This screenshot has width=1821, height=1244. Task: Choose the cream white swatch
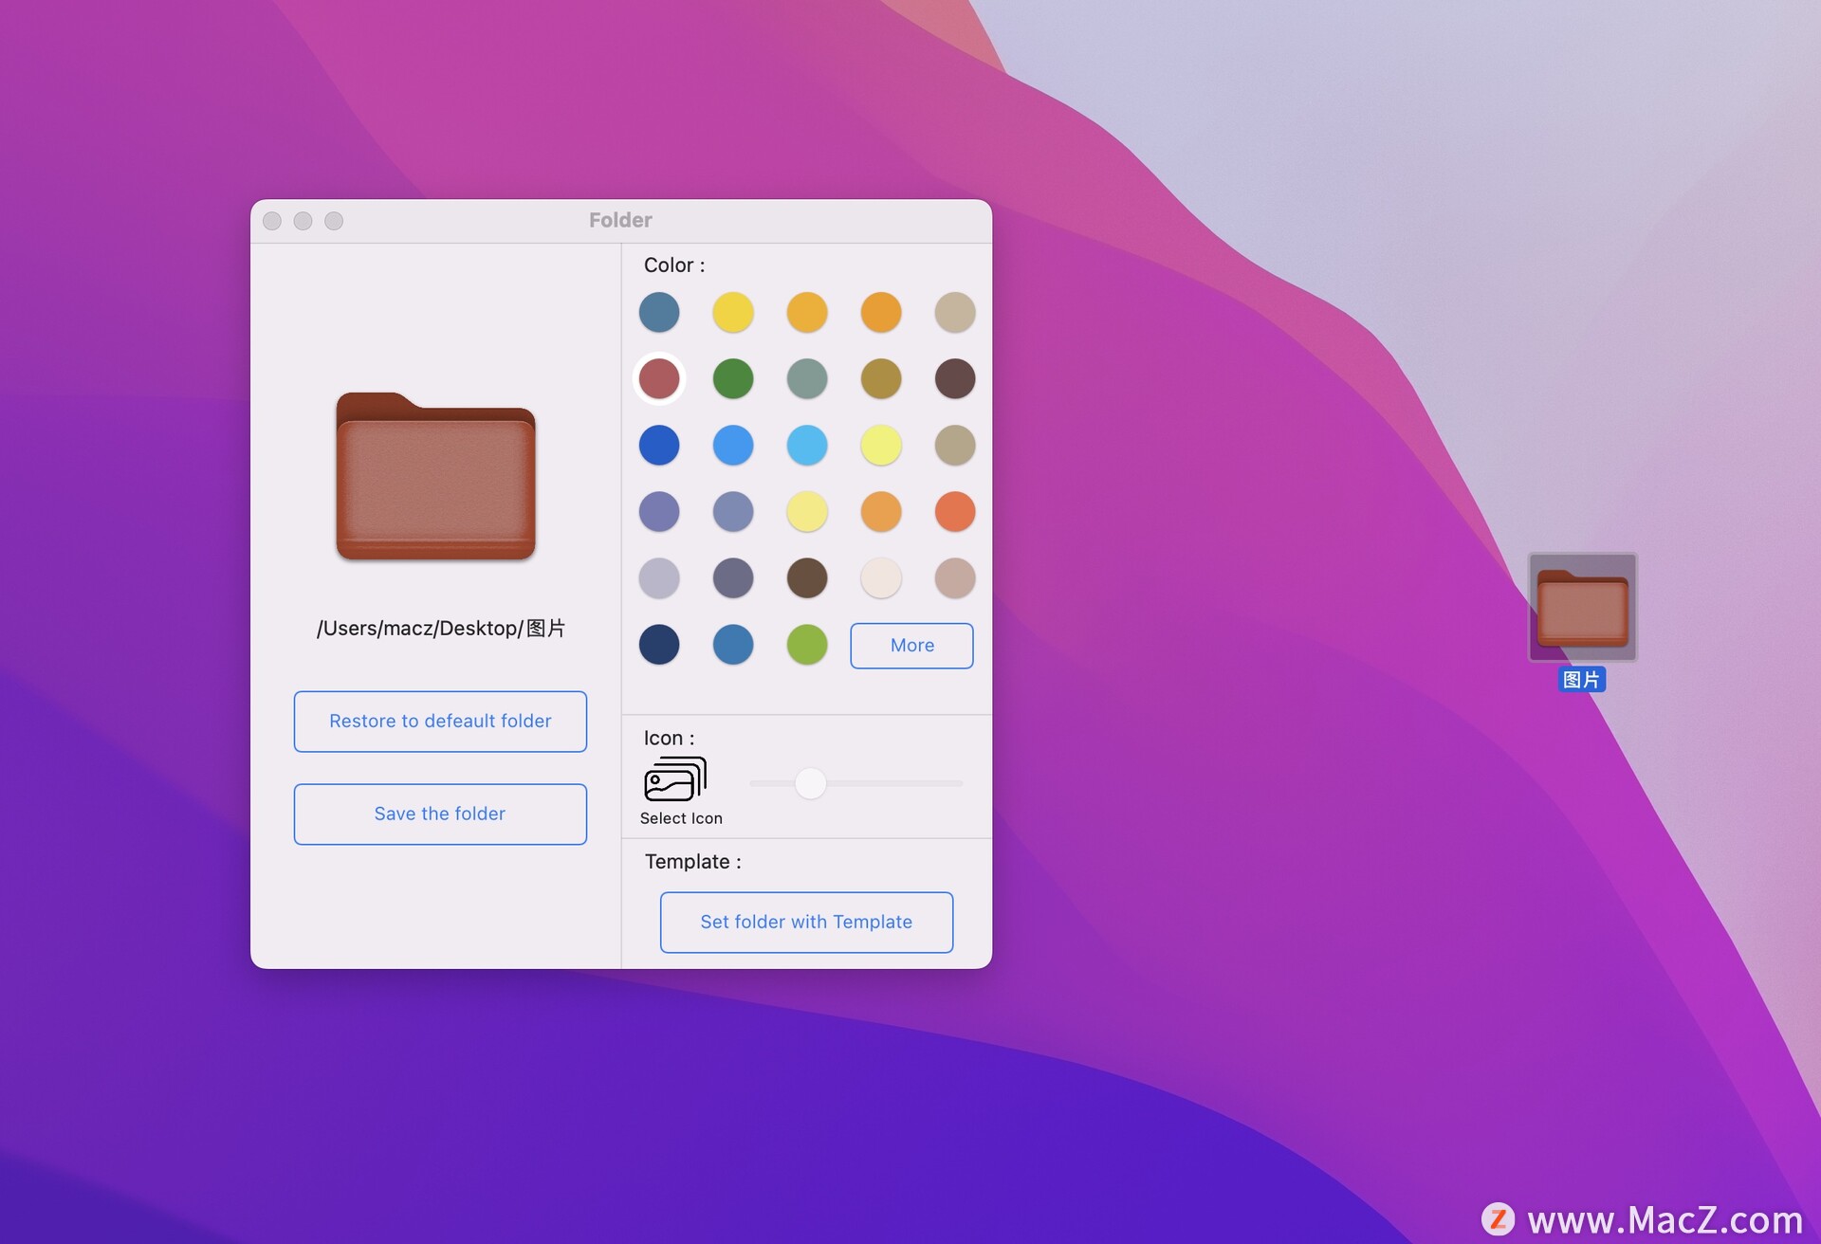pyautogui.click(x=881, y=577)
